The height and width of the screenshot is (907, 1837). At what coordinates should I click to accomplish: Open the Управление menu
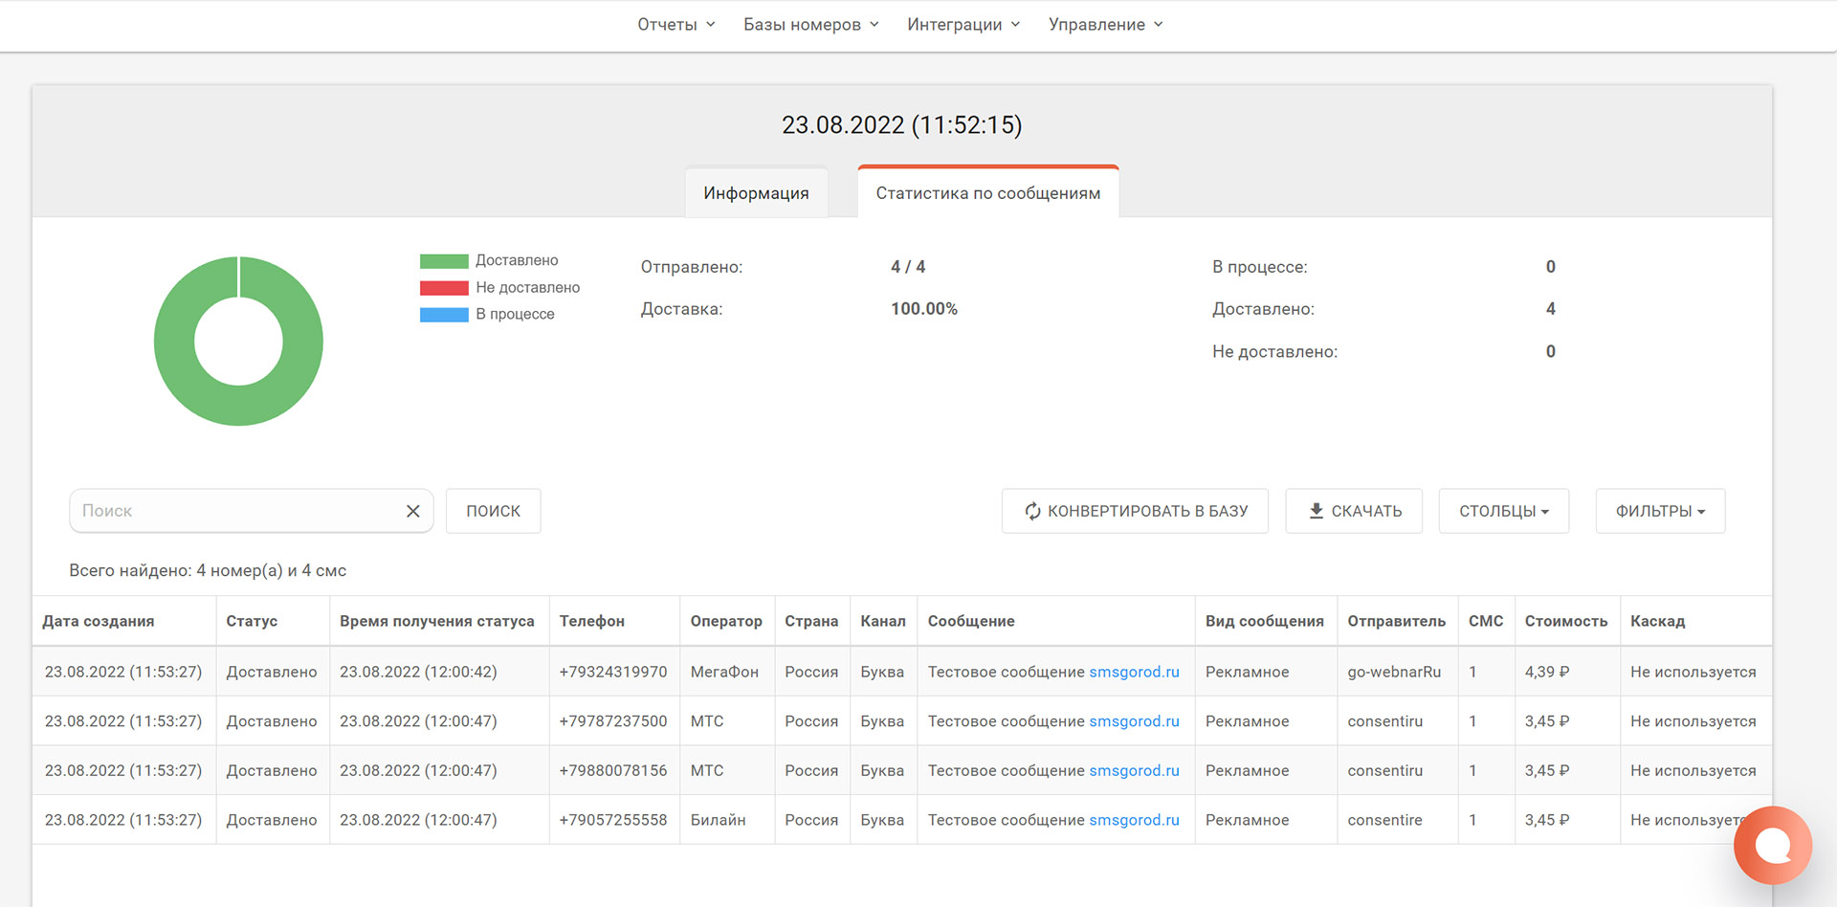(x=1105, y=25)
